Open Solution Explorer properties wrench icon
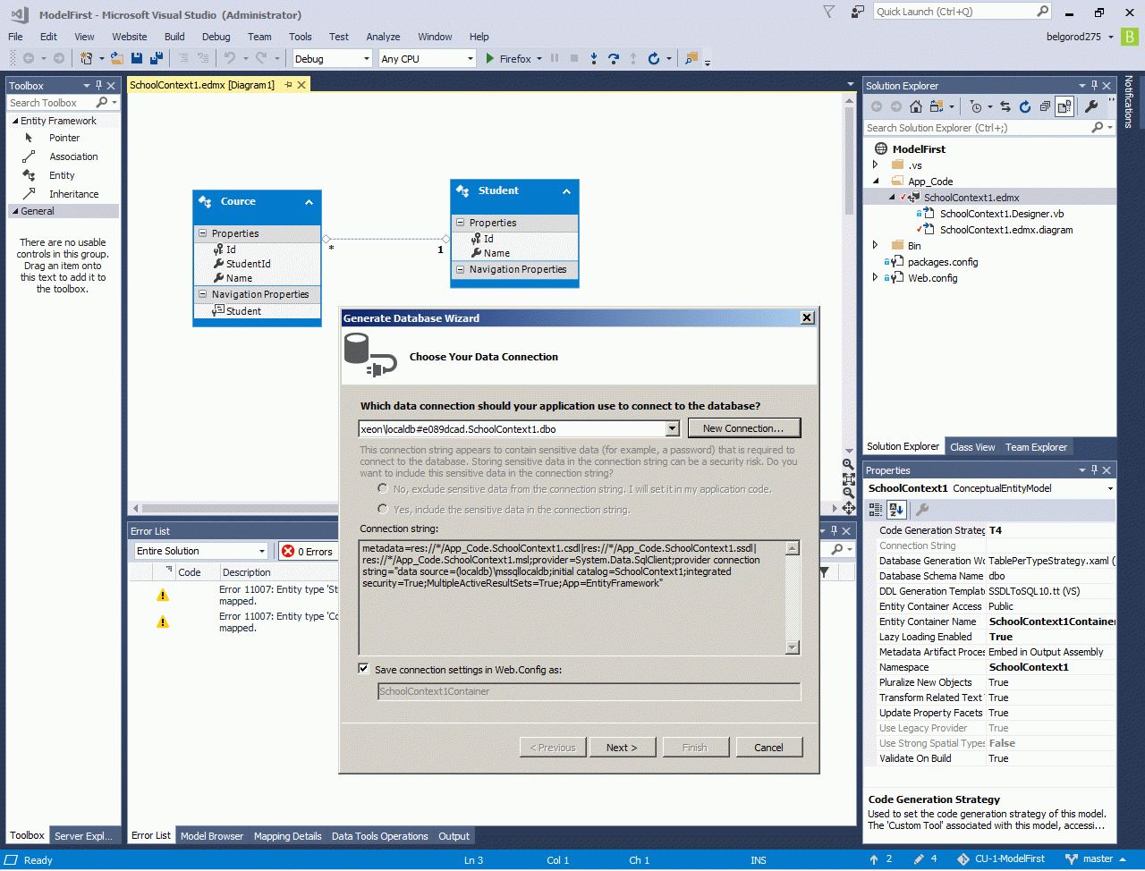This screenshot has height=871, width=1145. pos(1091,106)
